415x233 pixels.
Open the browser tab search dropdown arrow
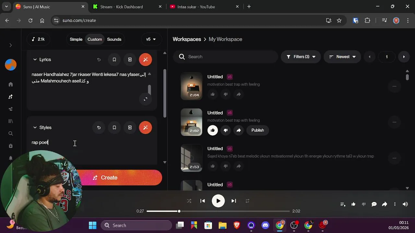click(x=6, y=6)
